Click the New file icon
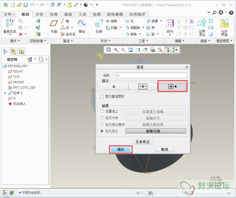Viewport: 236px width, 198px height. [13, 5]
